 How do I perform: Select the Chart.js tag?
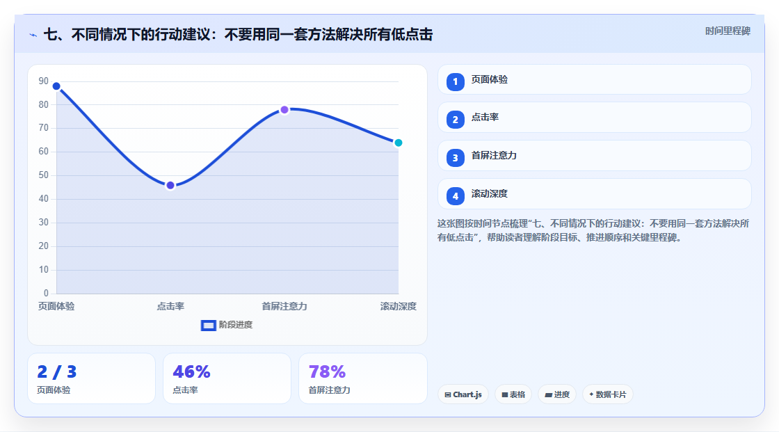[x=463, y=394]
